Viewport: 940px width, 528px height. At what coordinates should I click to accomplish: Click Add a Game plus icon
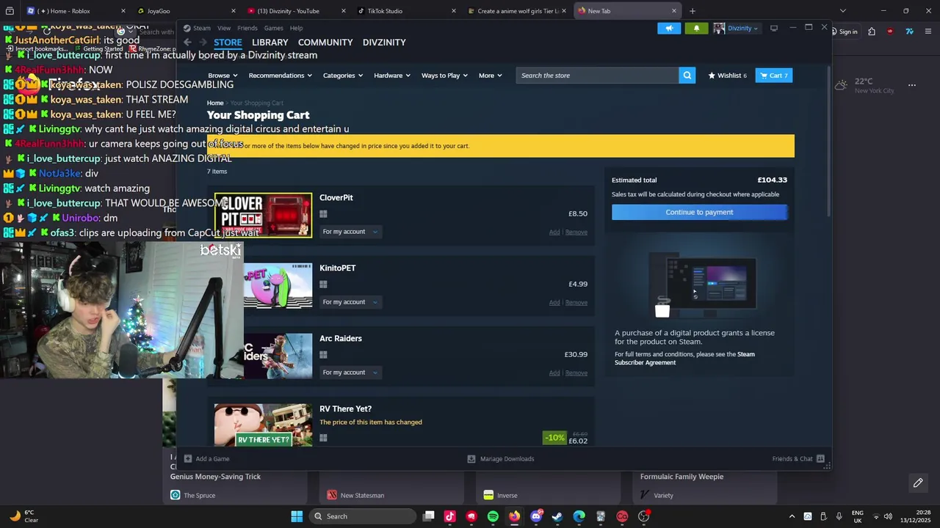pos(188,459)
